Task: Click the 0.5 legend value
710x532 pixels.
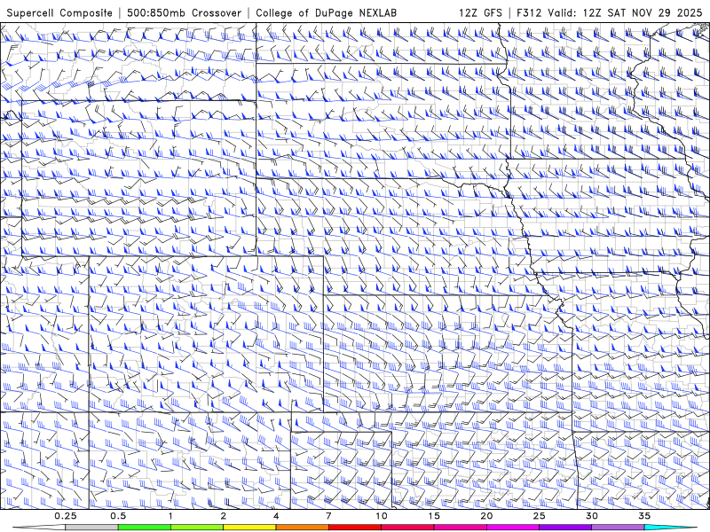Action: pyautogui.click(x=118, y=516)
